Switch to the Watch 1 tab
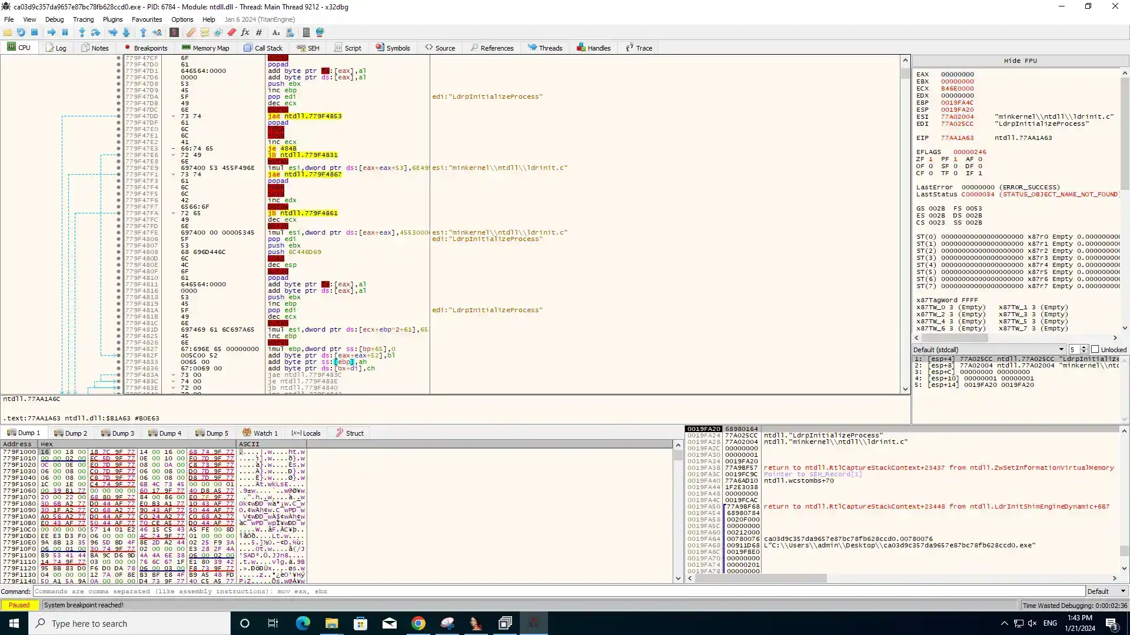The height and width of the screenshot is (635, 1130). coord(260,433)
